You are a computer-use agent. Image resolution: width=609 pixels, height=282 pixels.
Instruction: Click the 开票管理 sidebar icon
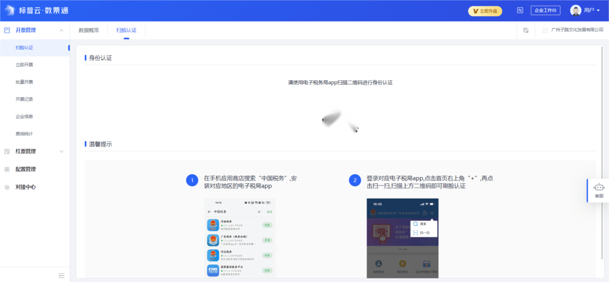pyautogui.click(x=7, y=30)
